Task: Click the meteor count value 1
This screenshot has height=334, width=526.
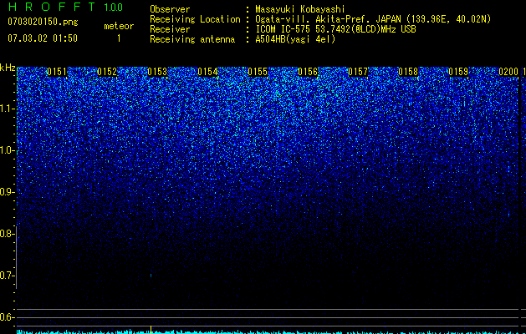Action: pos(119,38)
